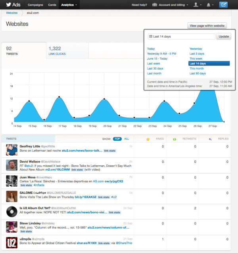
Task: Select Last 30 days range
Action: pos(155,68)
